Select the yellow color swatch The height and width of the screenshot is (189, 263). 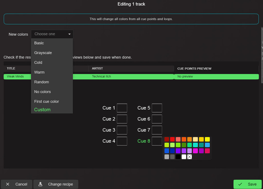pyautogui.click(x=207, y=139)
